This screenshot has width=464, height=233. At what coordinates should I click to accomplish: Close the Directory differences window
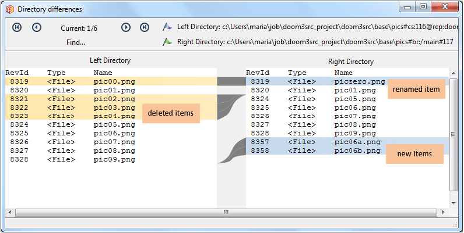point(444,6)
